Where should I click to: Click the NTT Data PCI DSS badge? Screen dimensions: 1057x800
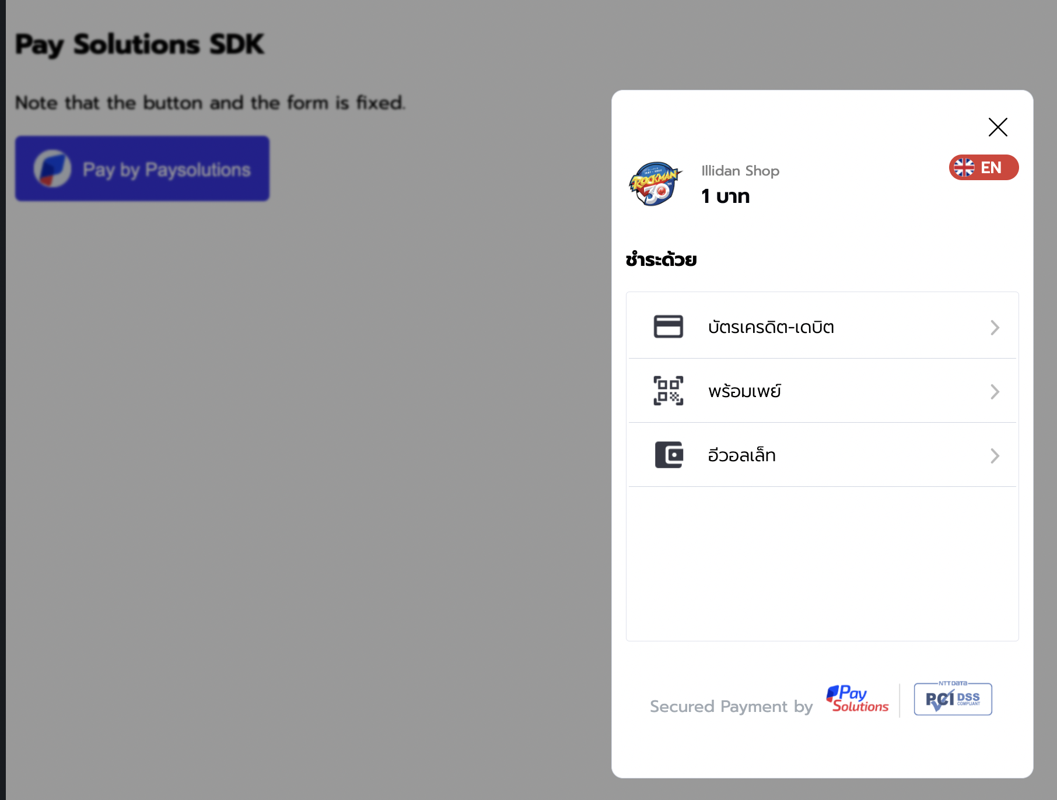[953, 699]
